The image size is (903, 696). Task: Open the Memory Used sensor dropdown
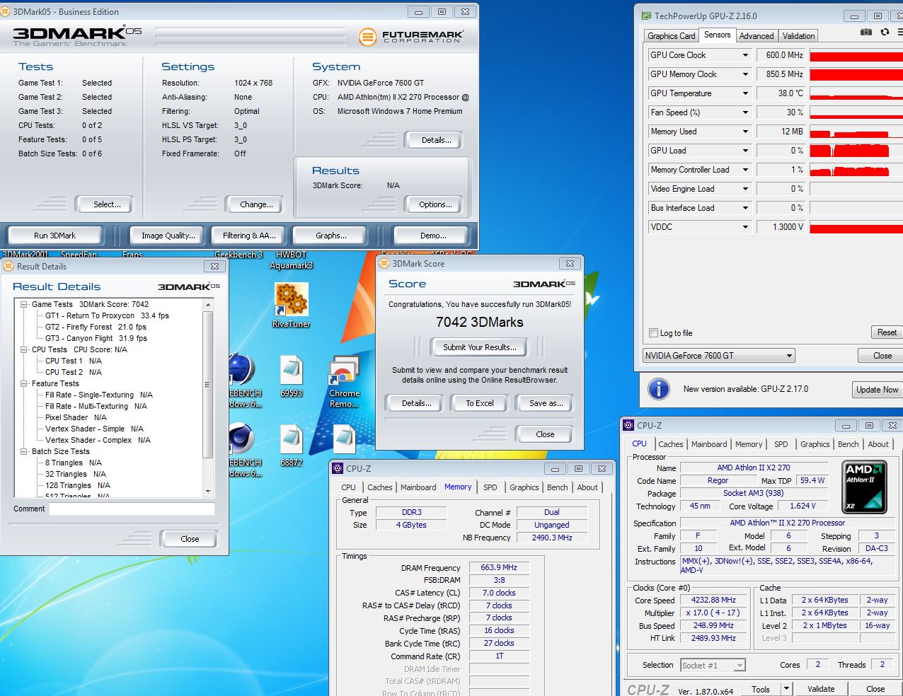pos(745,132)
